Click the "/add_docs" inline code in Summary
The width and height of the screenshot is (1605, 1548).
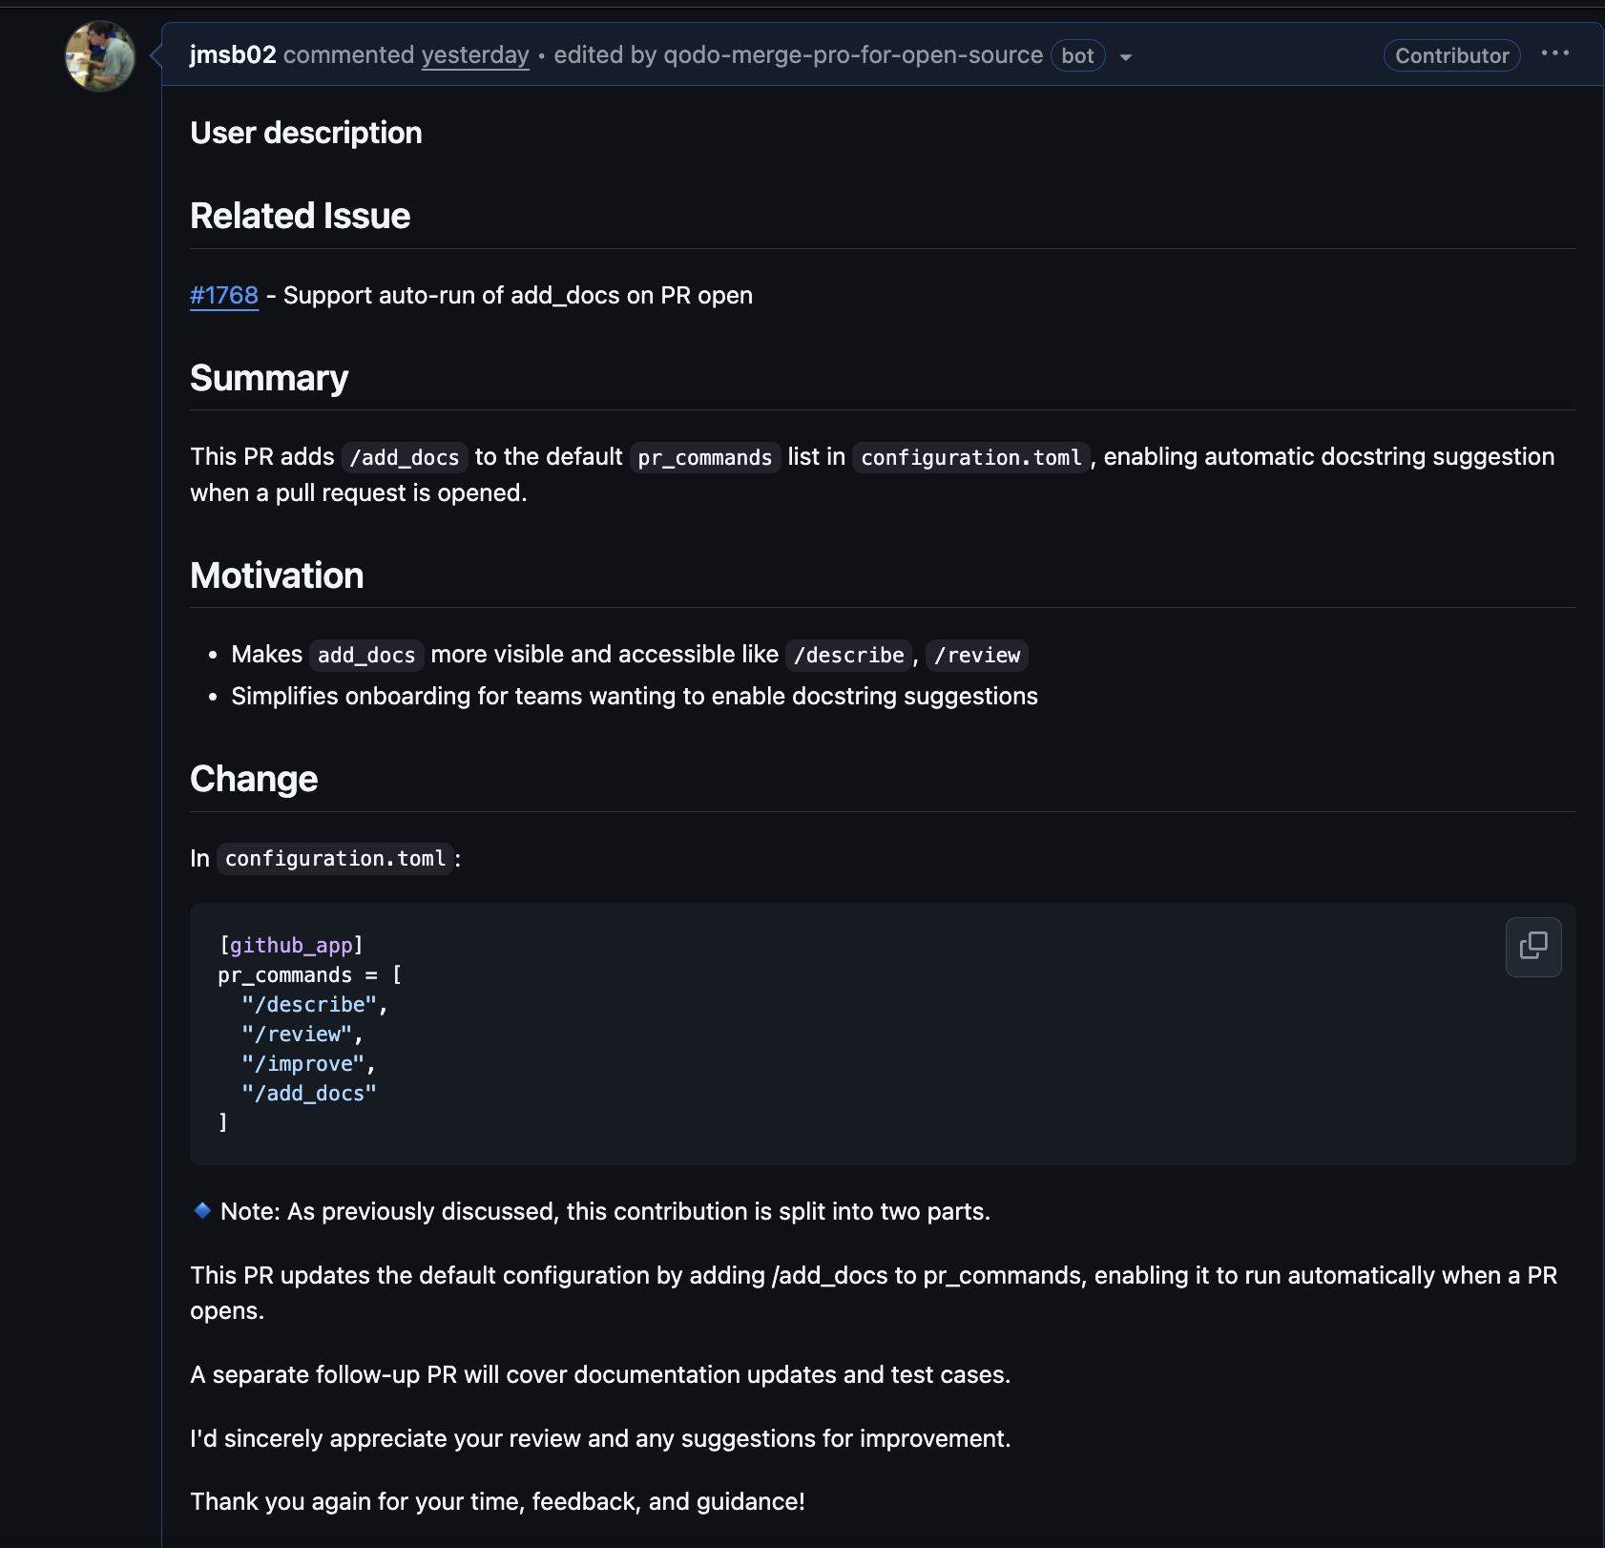[x=405, y=458]
